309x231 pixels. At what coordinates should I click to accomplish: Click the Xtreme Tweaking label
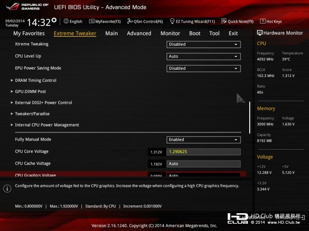(32, 44)
